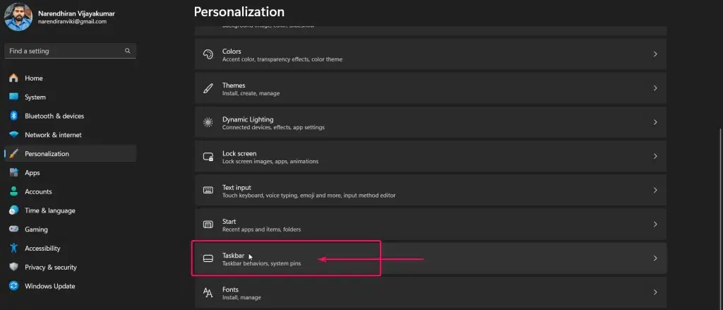
Task: Click 'Taskbar behaviors, system pins' text
Action: point(261,264)
